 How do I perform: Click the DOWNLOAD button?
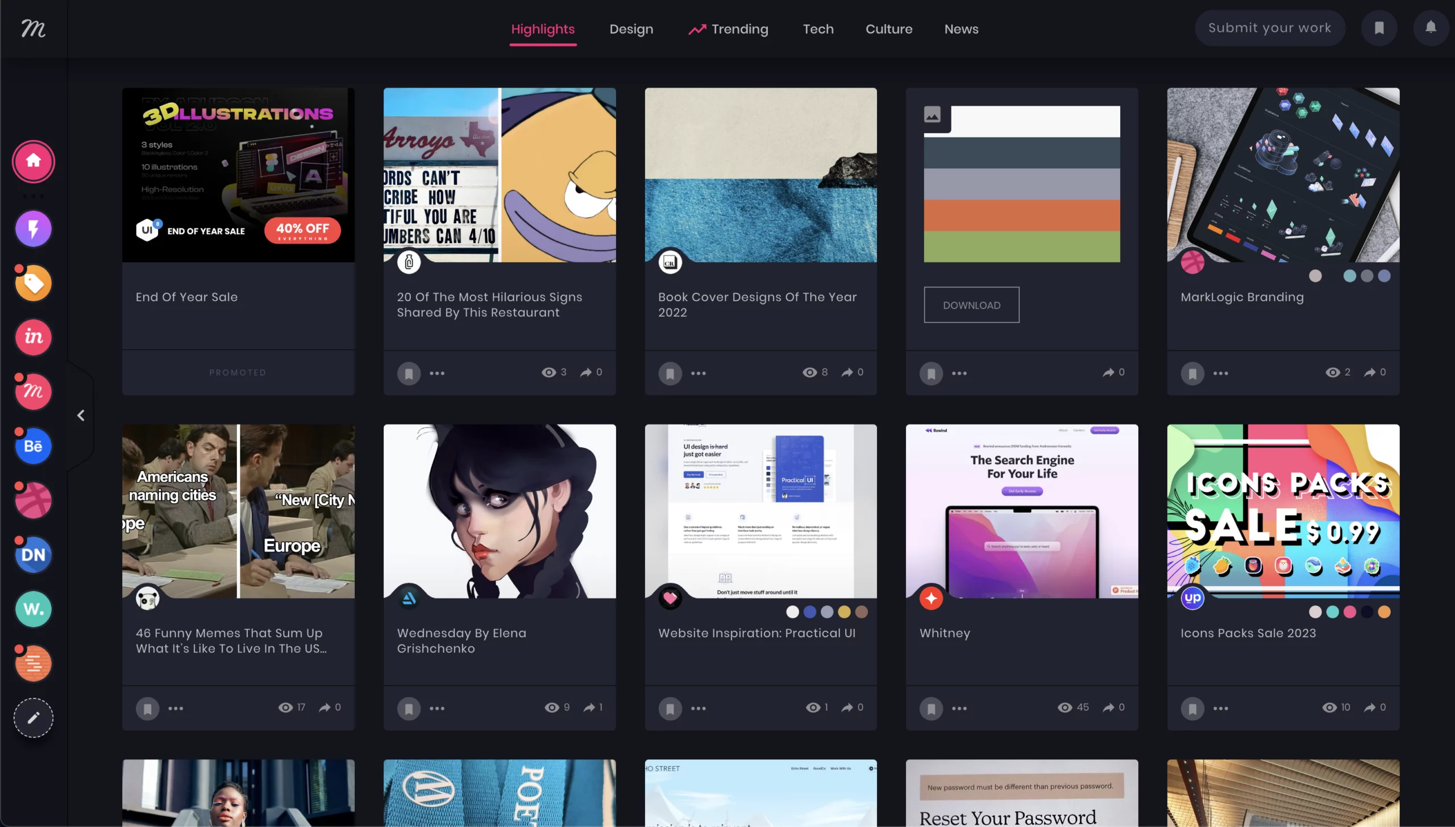click(971, 305)
